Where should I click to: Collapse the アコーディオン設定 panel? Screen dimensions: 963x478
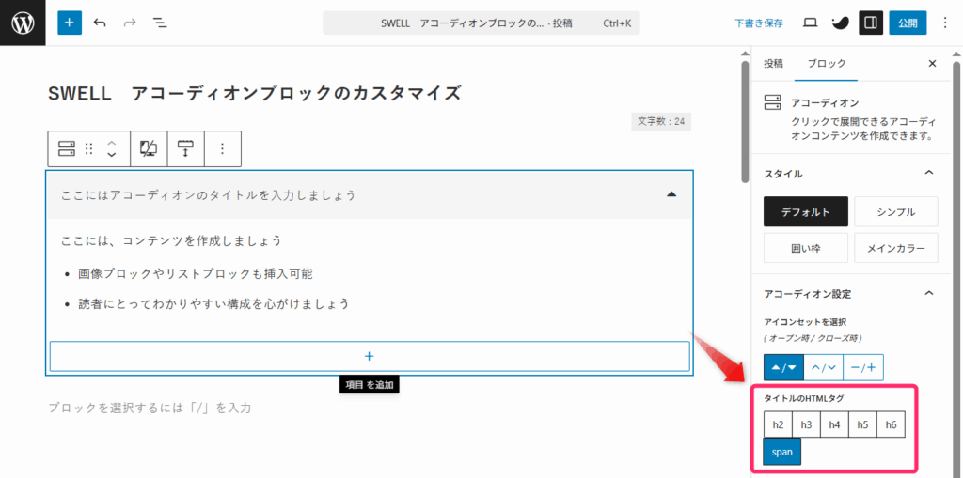pos(929,293)
